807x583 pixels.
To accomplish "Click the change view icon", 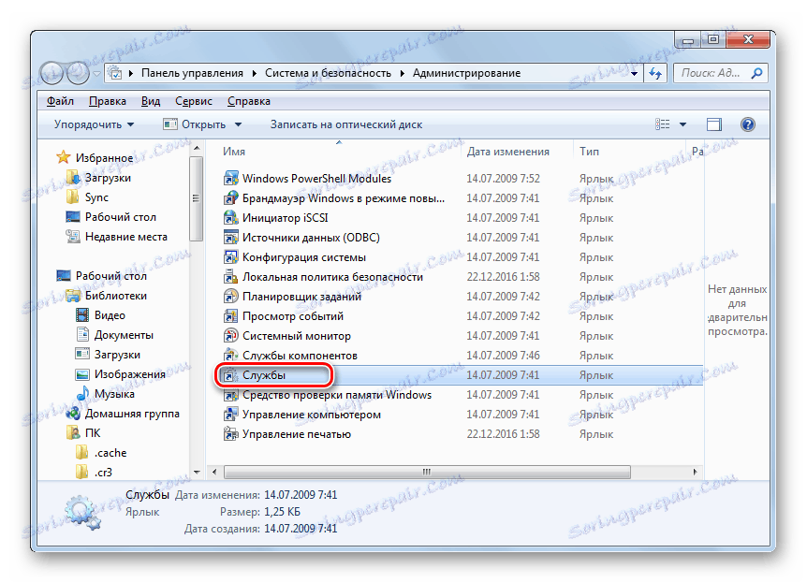I will click(663, 124).
